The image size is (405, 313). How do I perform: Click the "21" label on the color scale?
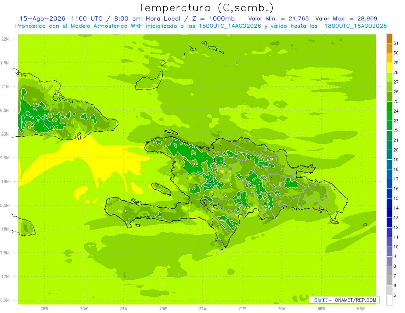(396, 140)
